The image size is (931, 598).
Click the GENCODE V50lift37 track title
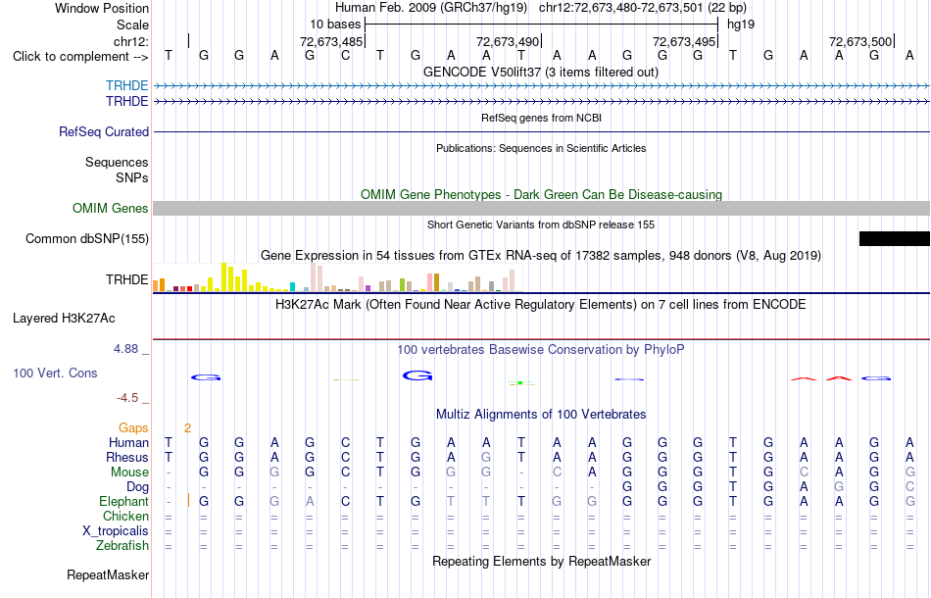click(x=541, y=73)
